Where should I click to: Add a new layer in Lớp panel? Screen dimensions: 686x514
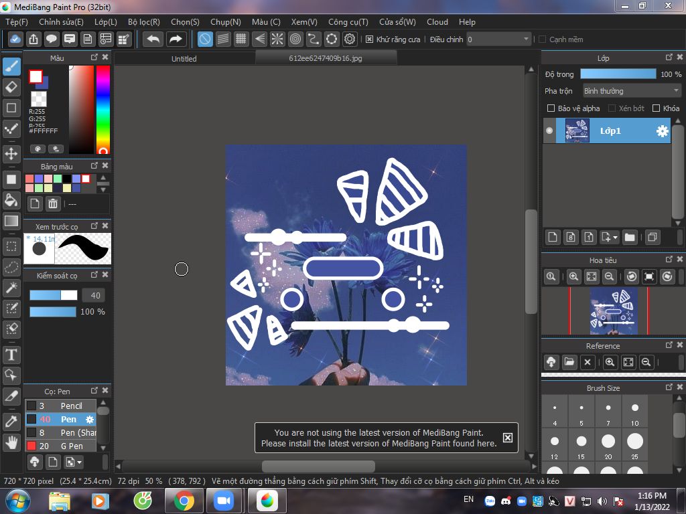(x=553, y=238)
